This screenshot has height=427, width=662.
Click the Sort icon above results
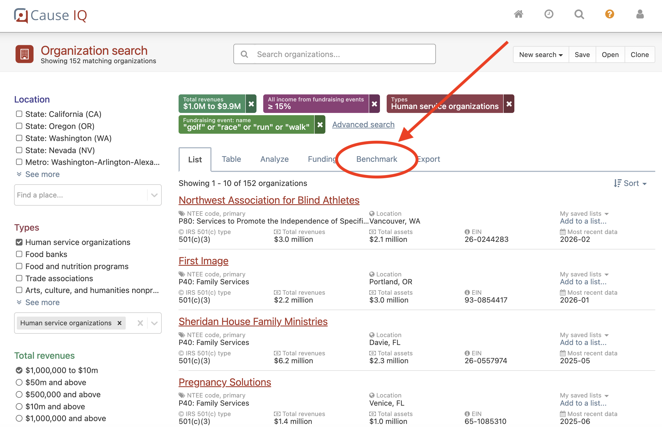617,183
